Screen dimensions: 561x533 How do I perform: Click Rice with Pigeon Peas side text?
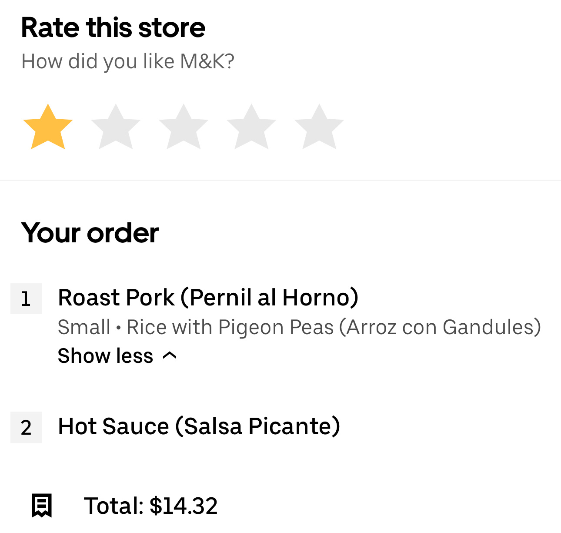[334, 327]
